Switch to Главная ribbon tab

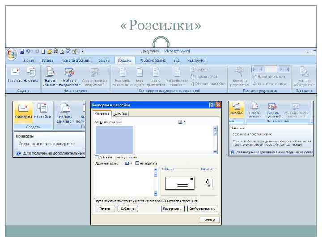tap(28, 60)
